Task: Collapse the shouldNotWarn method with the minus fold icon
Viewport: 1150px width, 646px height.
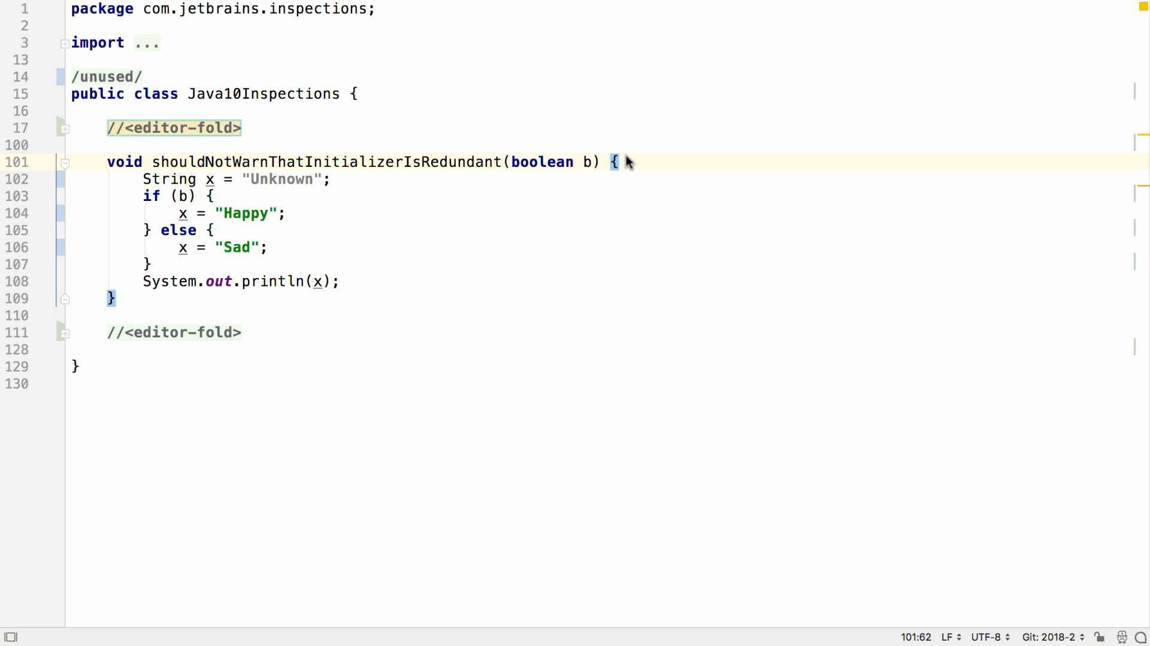Action: pyautogui.click(x=65, y=163)
